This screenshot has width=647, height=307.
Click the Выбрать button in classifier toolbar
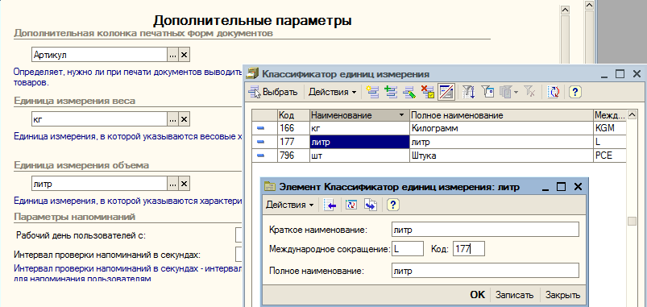click(x=273, y=92)
